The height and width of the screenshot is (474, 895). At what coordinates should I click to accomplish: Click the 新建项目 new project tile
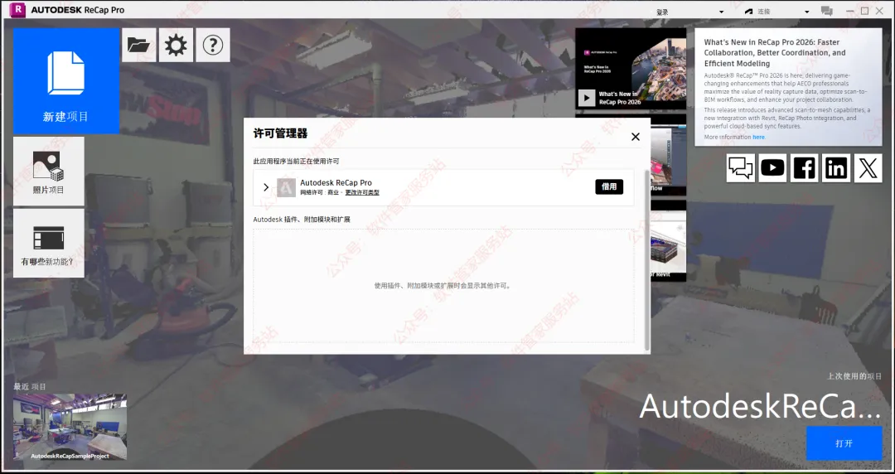point(66,80)
